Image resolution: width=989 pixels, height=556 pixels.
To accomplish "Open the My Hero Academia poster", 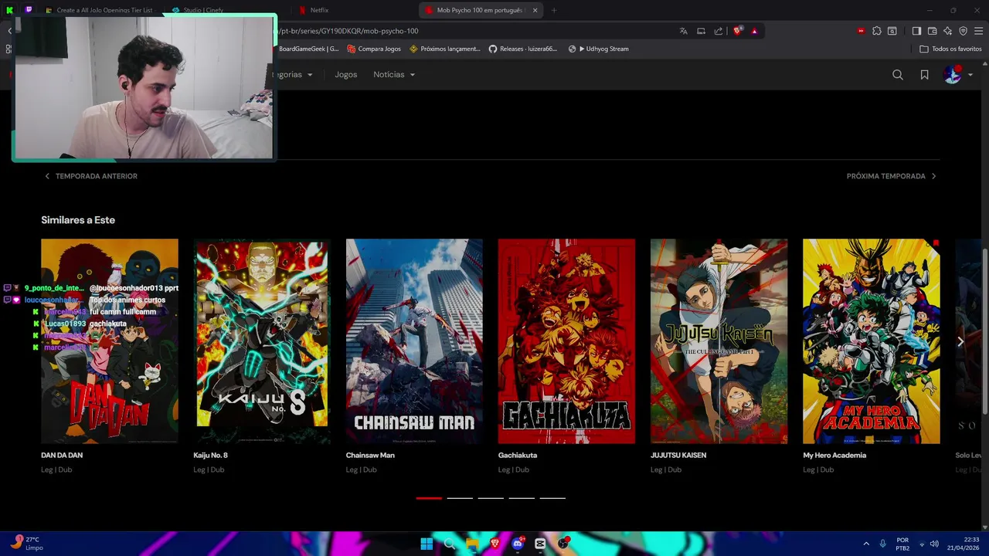I will [872, 341].
